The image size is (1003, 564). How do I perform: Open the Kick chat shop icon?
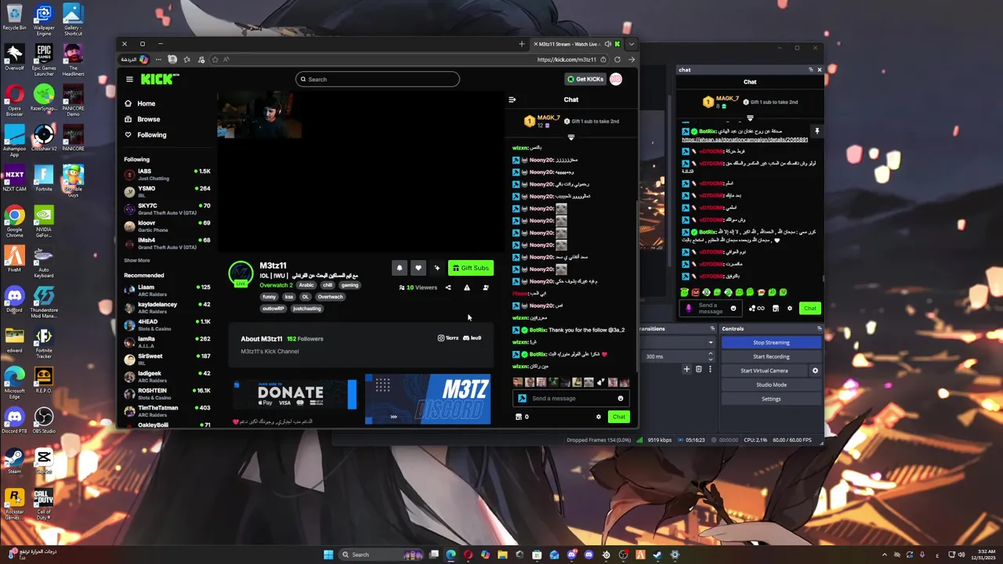(x=519, y=417)
